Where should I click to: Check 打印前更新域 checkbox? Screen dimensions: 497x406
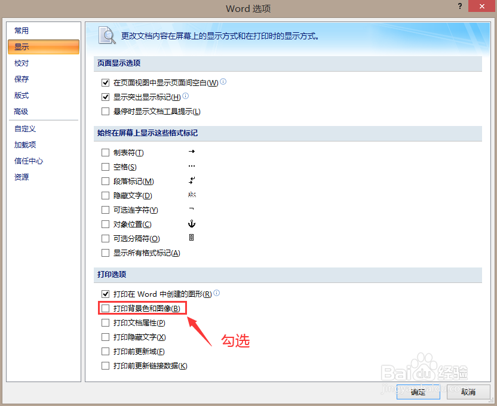pyautogui.click(x=105, y=352)
